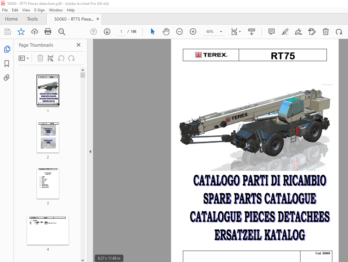
Task: Open the Find text magnifier tool
Action: tap(62, 32)
